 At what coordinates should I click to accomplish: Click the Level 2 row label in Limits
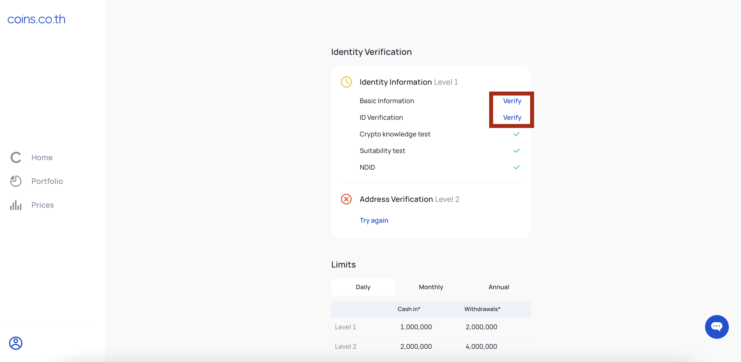[345, 346]
